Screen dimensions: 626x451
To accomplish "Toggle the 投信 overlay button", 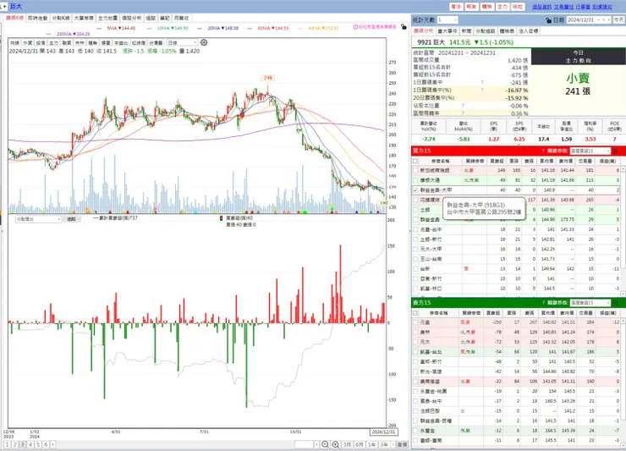I will click(41, 43).
